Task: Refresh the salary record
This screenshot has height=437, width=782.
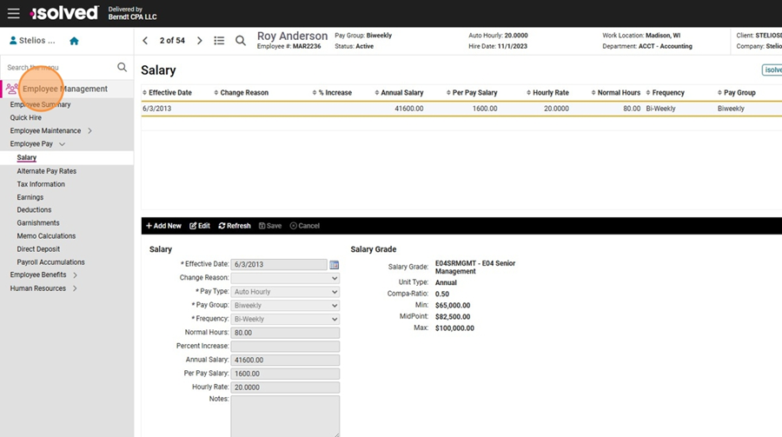Action: [235, 226]
